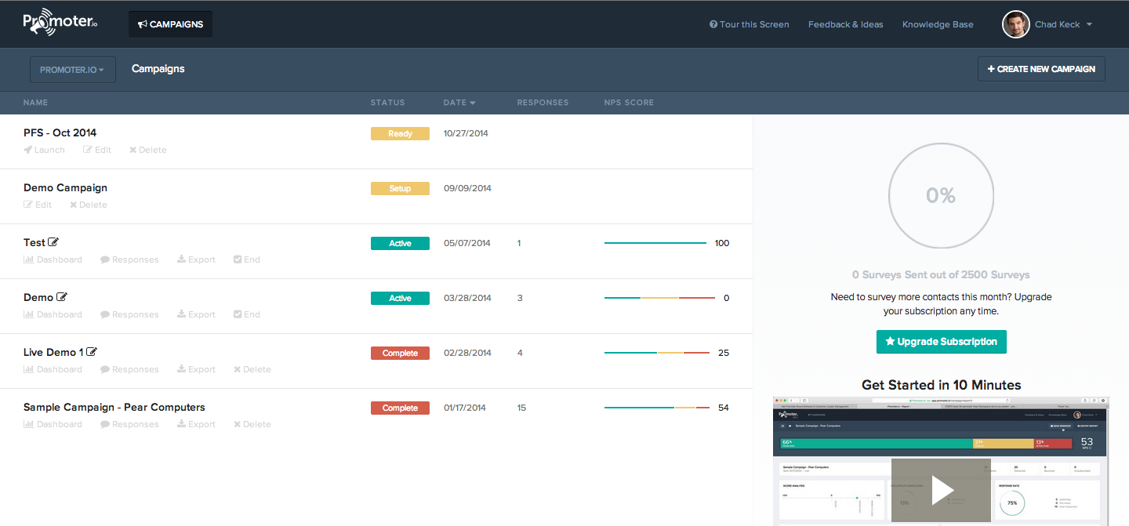Open the Tour this Screen help link
Screen dimensions: 1129x526
[749, 24]
